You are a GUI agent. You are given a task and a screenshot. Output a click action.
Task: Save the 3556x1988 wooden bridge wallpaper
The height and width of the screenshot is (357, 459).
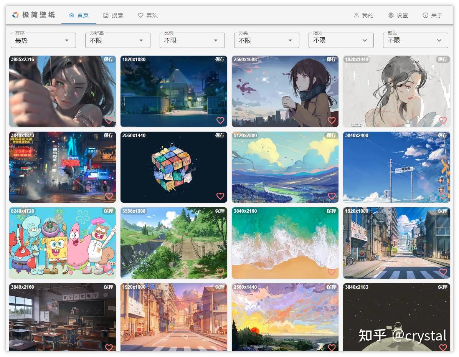[x=220, y=211]
